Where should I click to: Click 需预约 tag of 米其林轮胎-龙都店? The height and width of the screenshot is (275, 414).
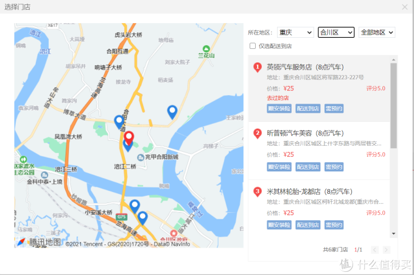coord(334,225)
